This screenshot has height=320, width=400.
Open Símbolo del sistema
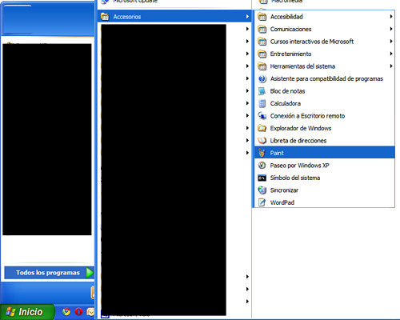325,178
